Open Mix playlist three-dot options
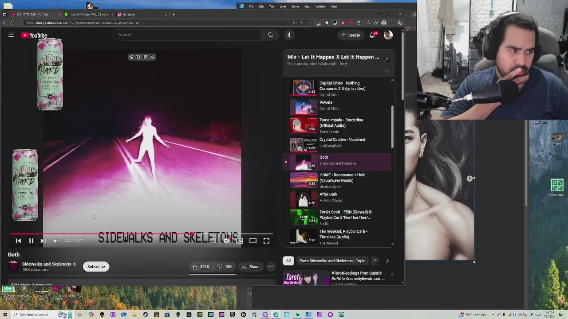Viewport: 568px width, 319px height. click(387, 71)
